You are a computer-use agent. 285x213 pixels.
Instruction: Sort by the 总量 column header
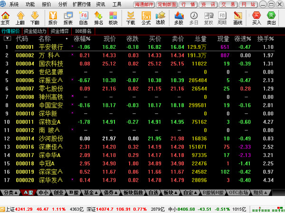tap(200, 39)
